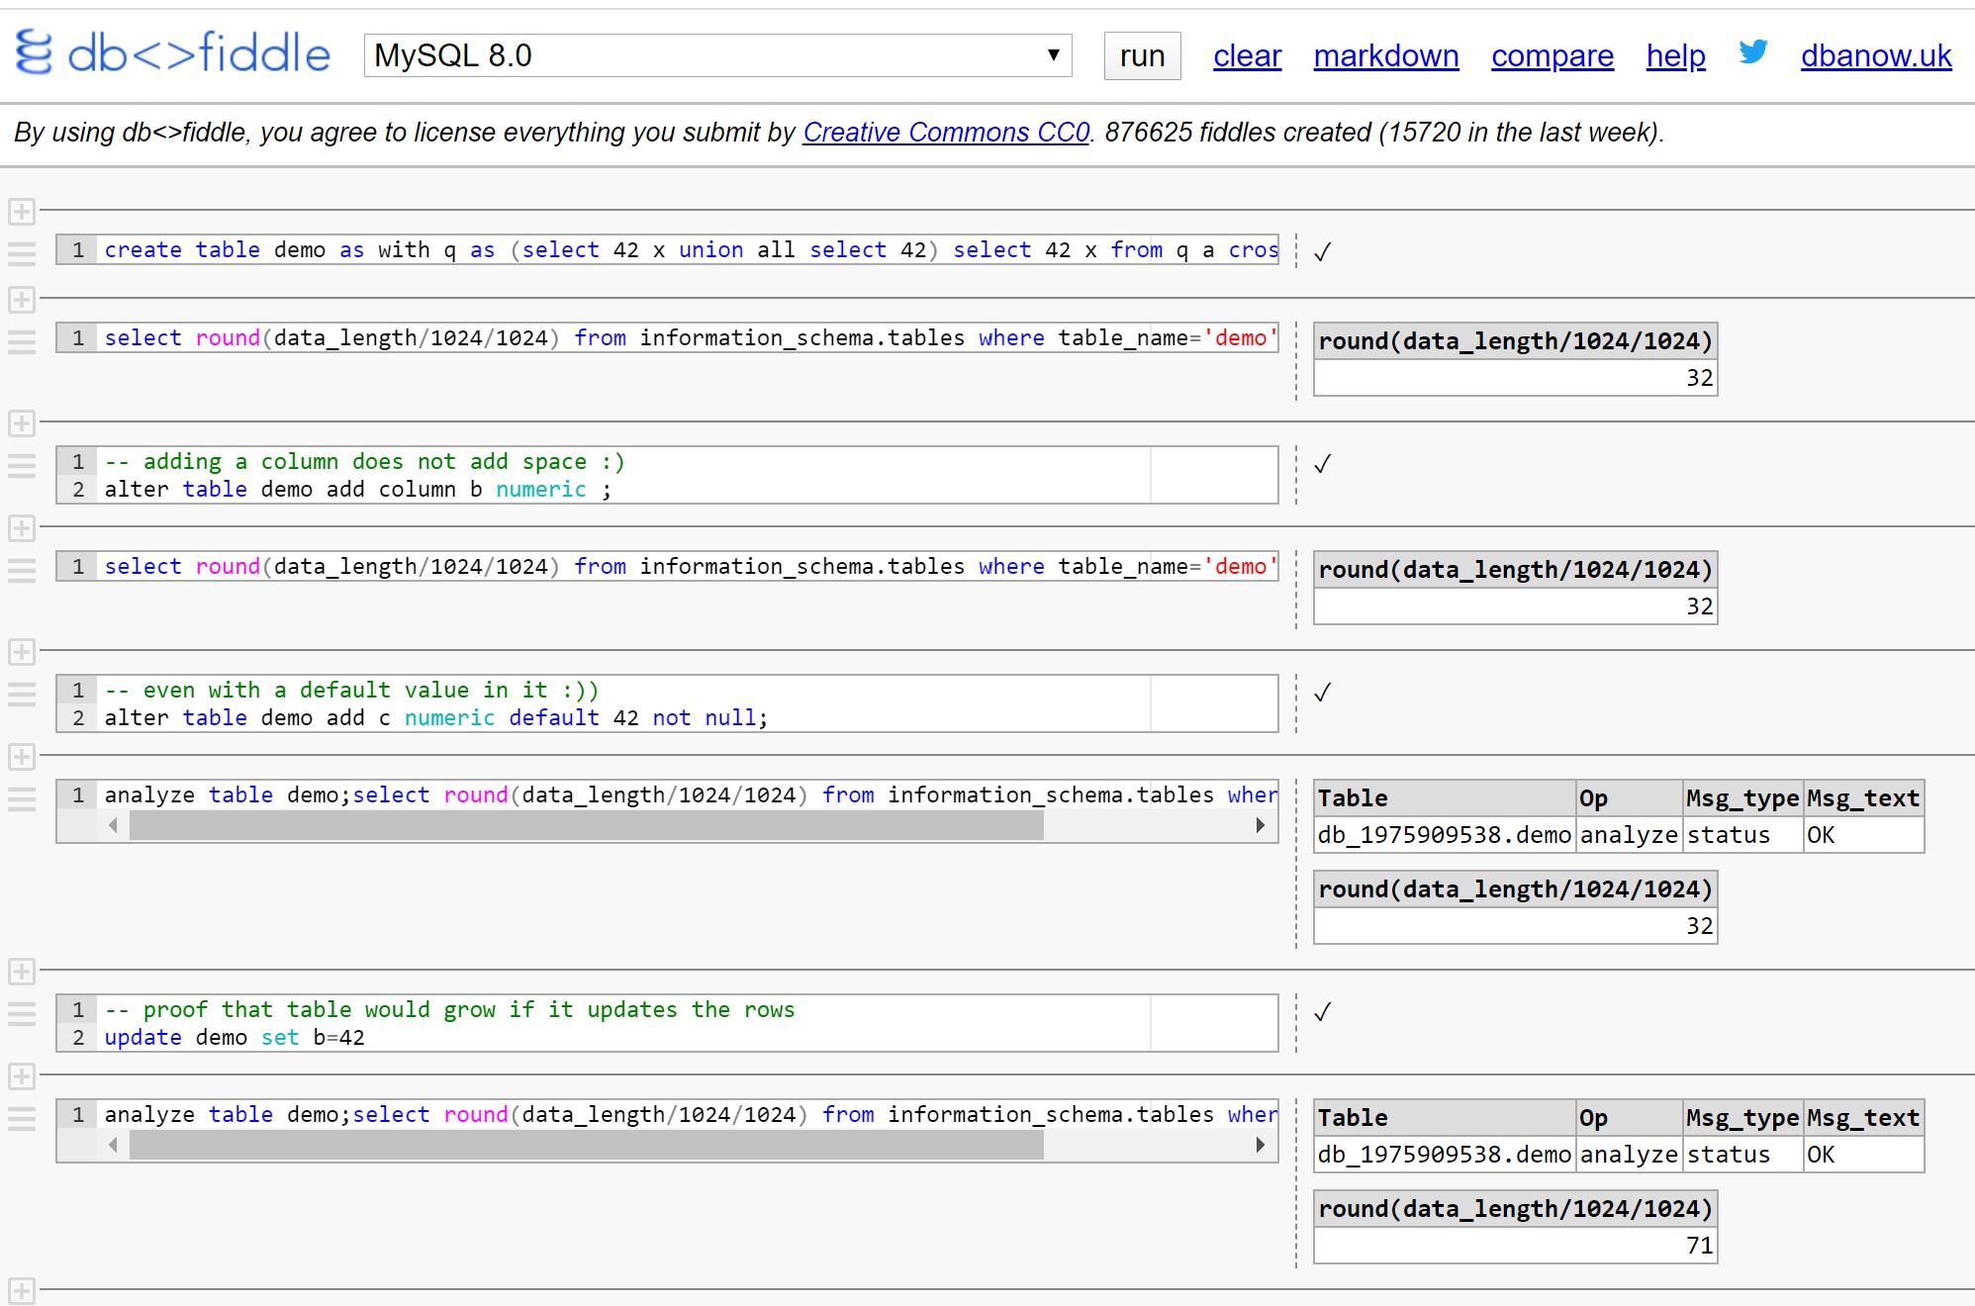Open the Creative Commons CC0 link
The image size is (1975, 1306).
click(946, 132)
